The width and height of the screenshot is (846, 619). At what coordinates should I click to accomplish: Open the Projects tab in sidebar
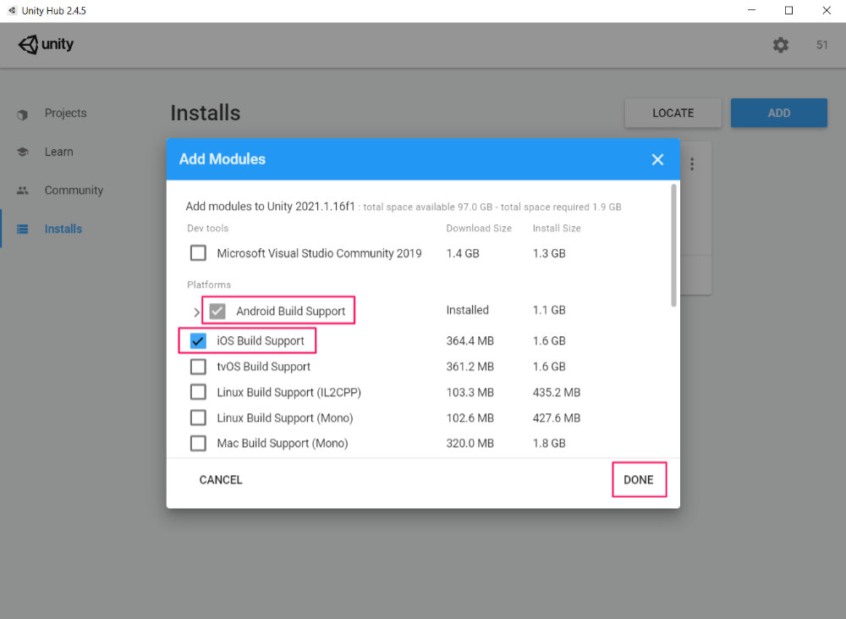click(65, 113)
